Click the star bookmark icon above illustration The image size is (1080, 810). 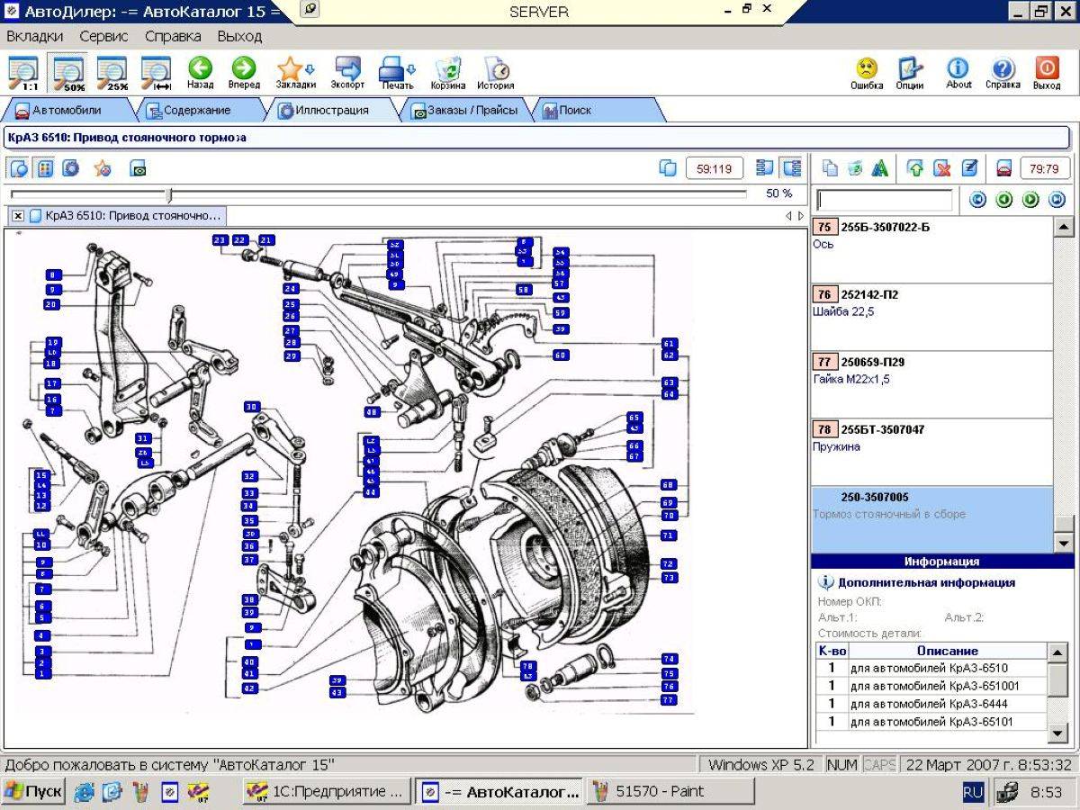tap(103, 167)
